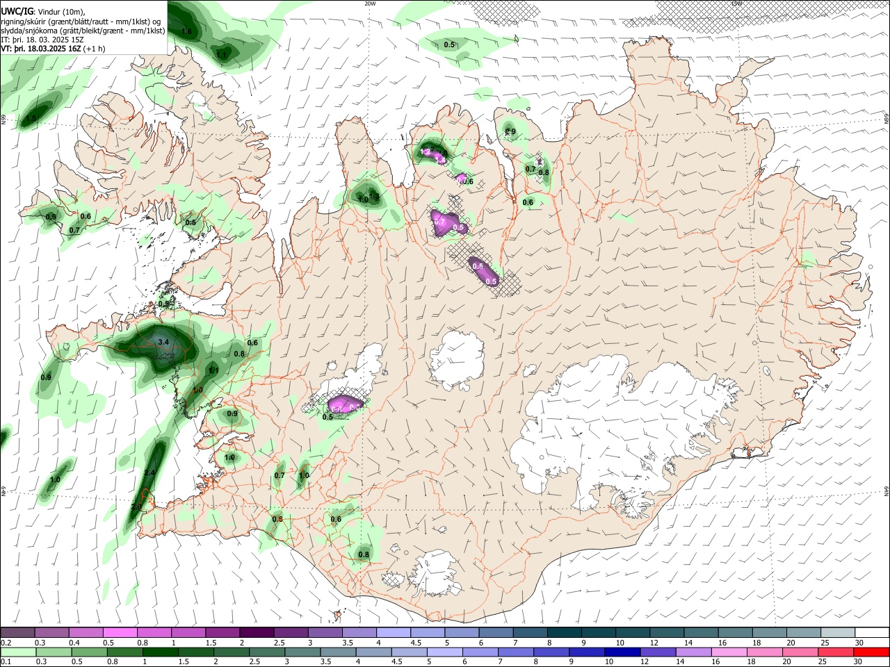
Task: Click the 4–4.5 grey-blue lower legend swatch
Action: pos(373,652)
